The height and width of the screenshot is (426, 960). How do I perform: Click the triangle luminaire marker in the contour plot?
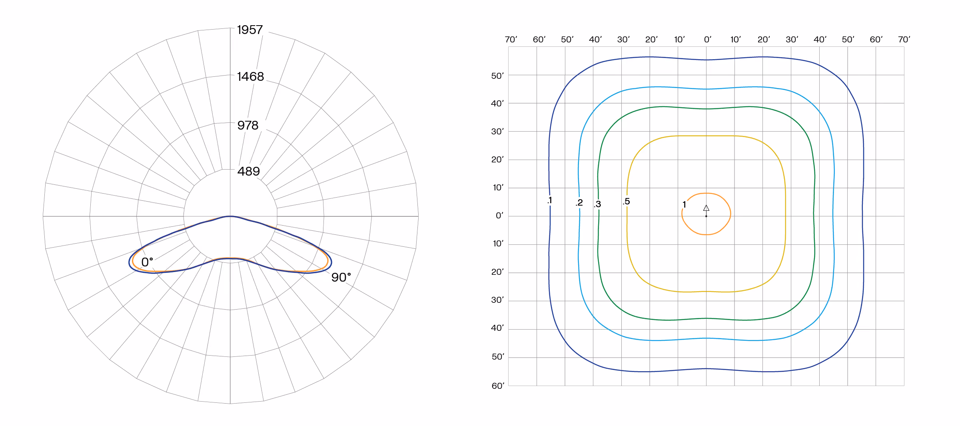click(x=706, y=208)
